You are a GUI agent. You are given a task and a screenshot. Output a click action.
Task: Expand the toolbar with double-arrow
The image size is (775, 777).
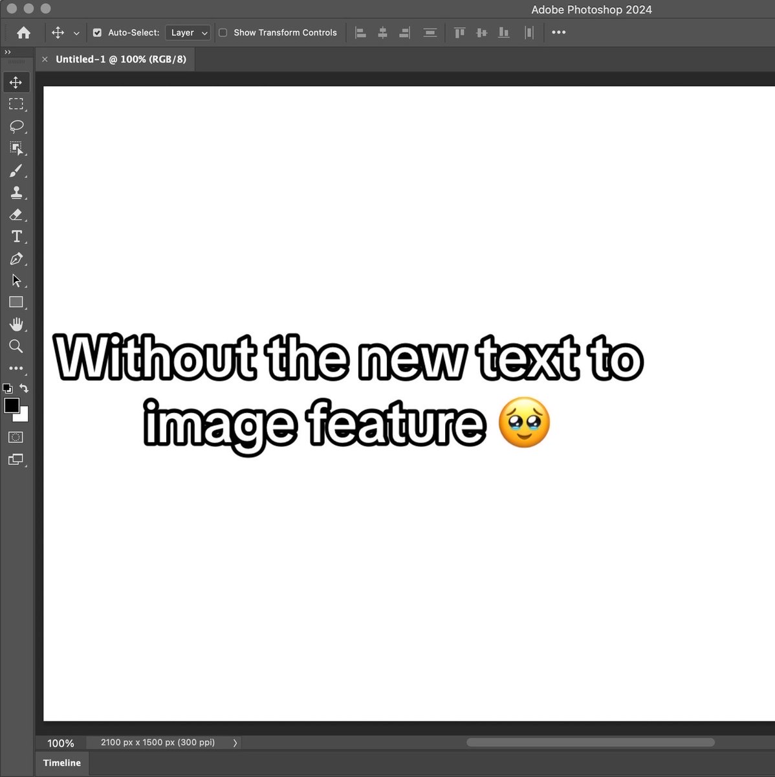click(8, 52)
